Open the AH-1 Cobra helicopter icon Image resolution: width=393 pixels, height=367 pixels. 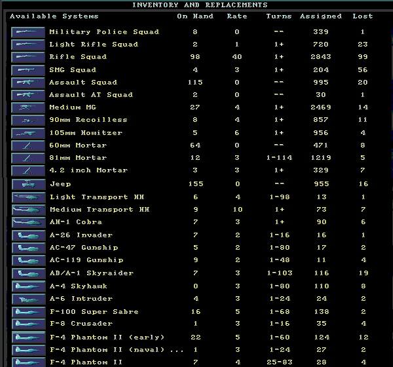[29, 223]
